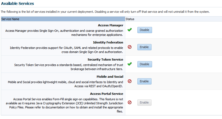Viewport: 222px width, 119px height.
Task: Click the red disabled icon for Identity Federation
Action: (129, 47)
